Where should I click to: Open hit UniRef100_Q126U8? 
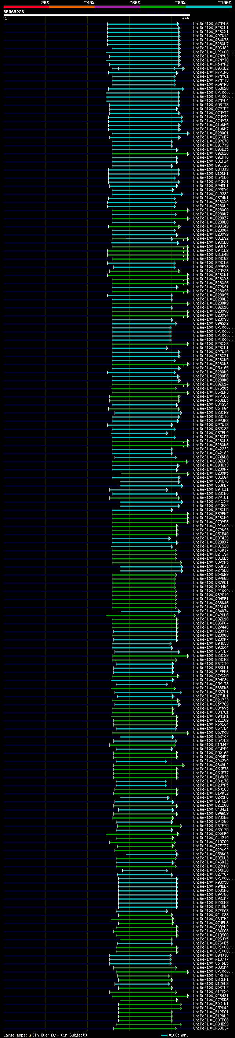point(210,984)
